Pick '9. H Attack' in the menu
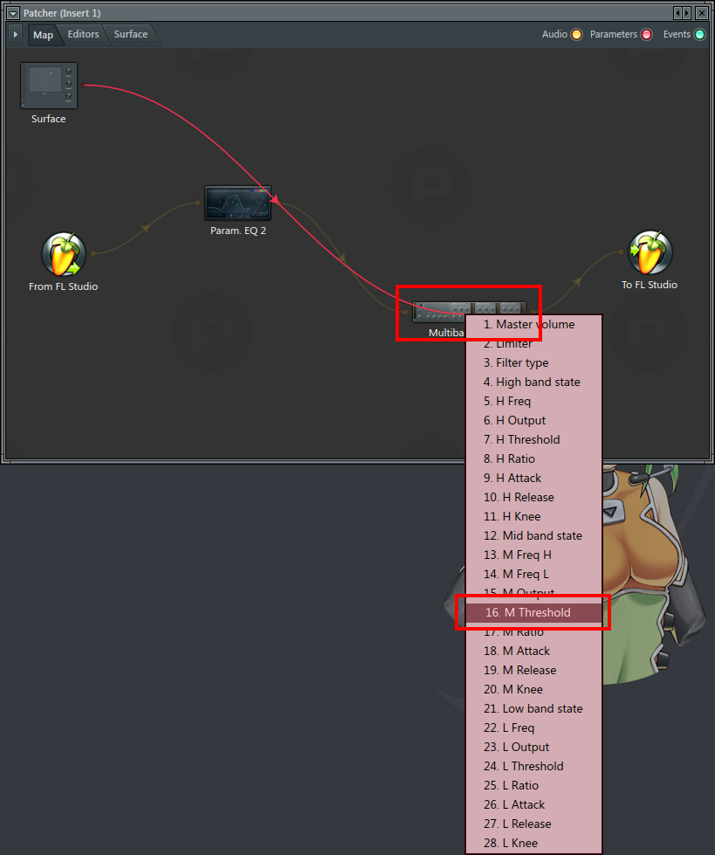The image size is (715, 855). point(534,479)
